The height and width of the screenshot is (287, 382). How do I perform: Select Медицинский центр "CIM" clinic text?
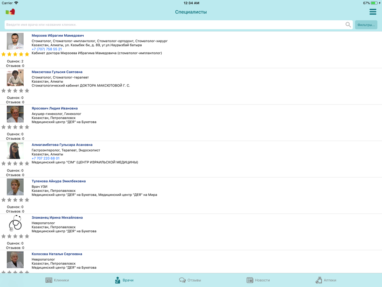(85, 162)
